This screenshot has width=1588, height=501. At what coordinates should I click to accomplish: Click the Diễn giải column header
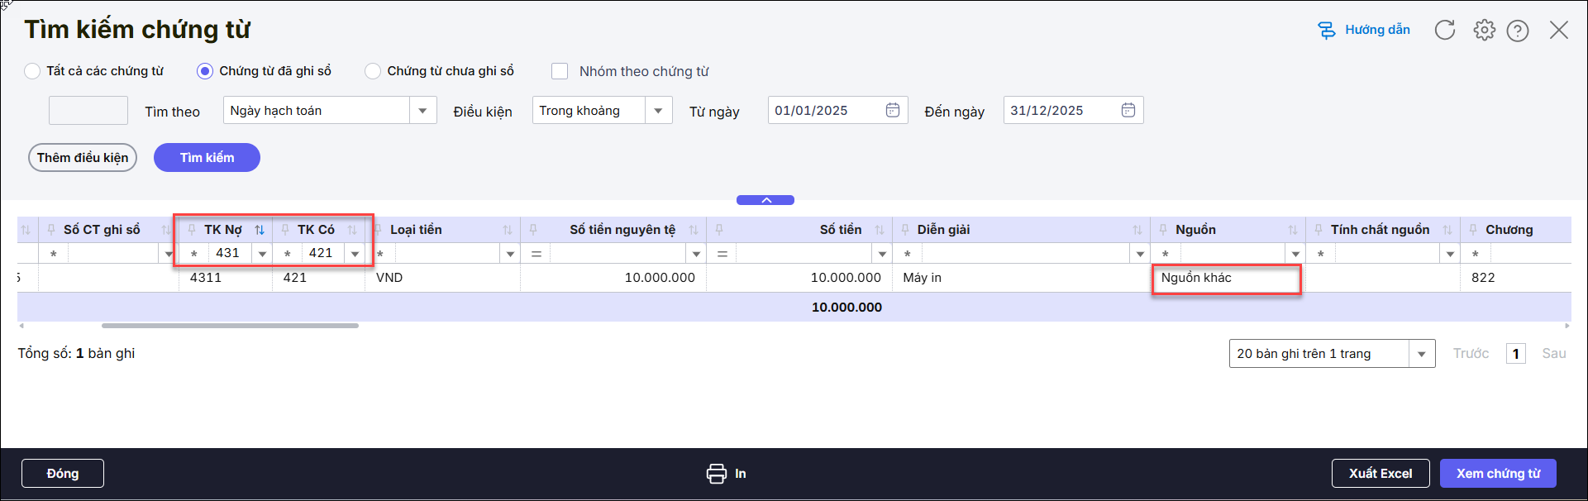coord(943,230)
